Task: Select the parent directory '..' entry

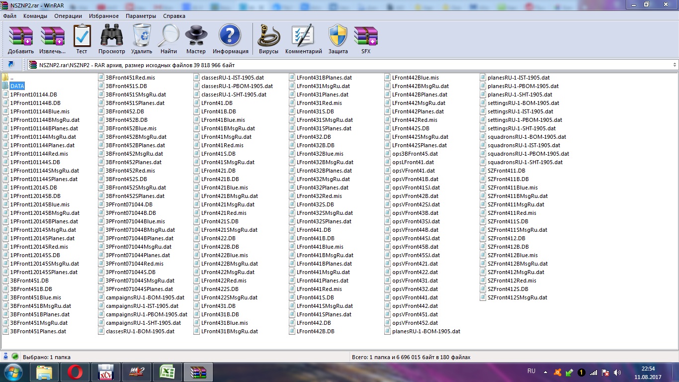Action: pyautogui.click(x=7, y=78)
